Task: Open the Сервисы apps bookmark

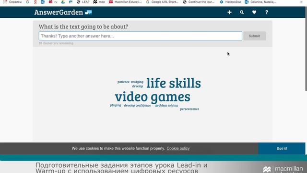Action: click(12, 2)
